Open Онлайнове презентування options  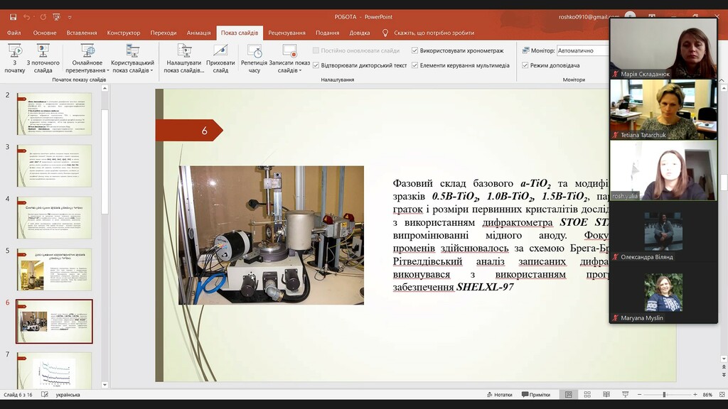click(x=87, y=58)
